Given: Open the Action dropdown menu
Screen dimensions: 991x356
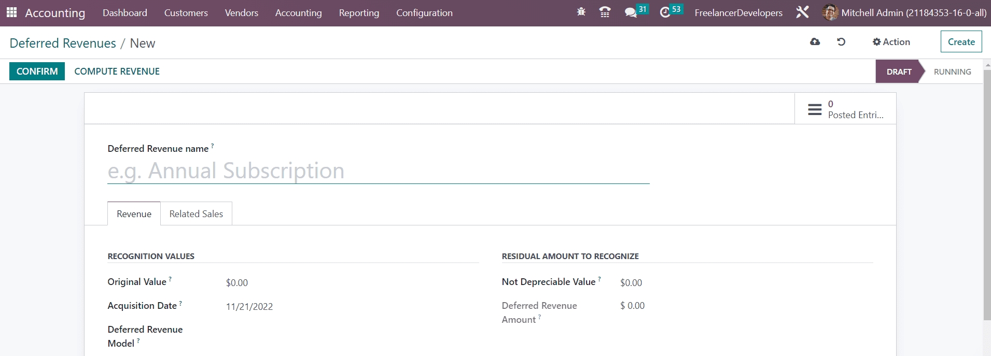Looking at the screenshot, I should click(891, 42).
